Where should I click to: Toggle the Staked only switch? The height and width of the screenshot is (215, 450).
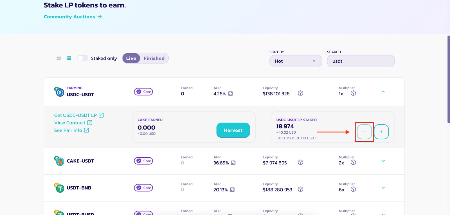(x=83, y=58)
